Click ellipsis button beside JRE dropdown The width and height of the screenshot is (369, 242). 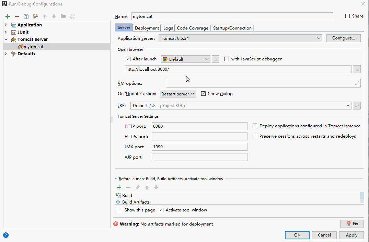click(x=357, y=106)
